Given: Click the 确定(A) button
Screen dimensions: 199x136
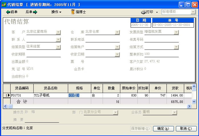Looking at the screenshot, I should click(163, 129).
